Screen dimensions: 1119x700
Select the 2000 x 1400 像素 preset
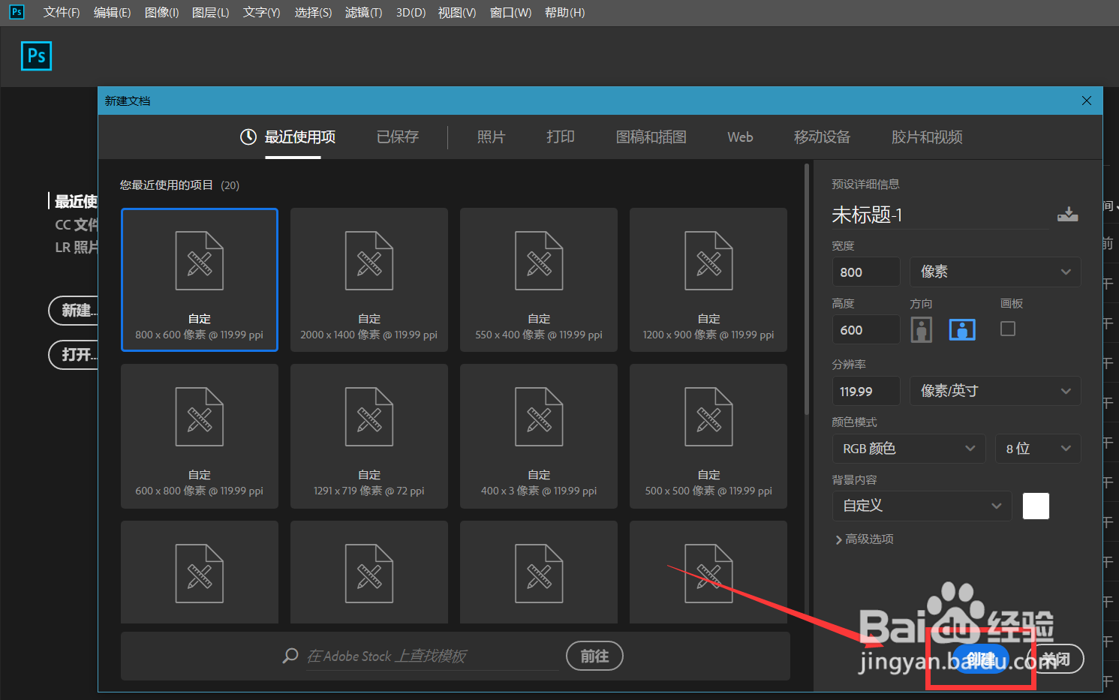[369, 280]
